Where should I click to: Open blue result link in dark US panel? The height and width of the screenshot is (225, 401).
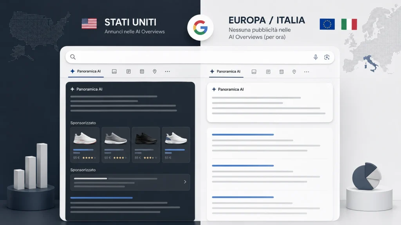[x=101, y=198]
